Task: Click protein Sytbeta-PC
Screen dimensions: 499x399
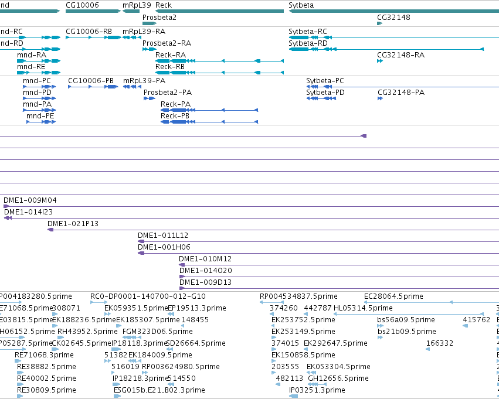Action: point(325,81)
